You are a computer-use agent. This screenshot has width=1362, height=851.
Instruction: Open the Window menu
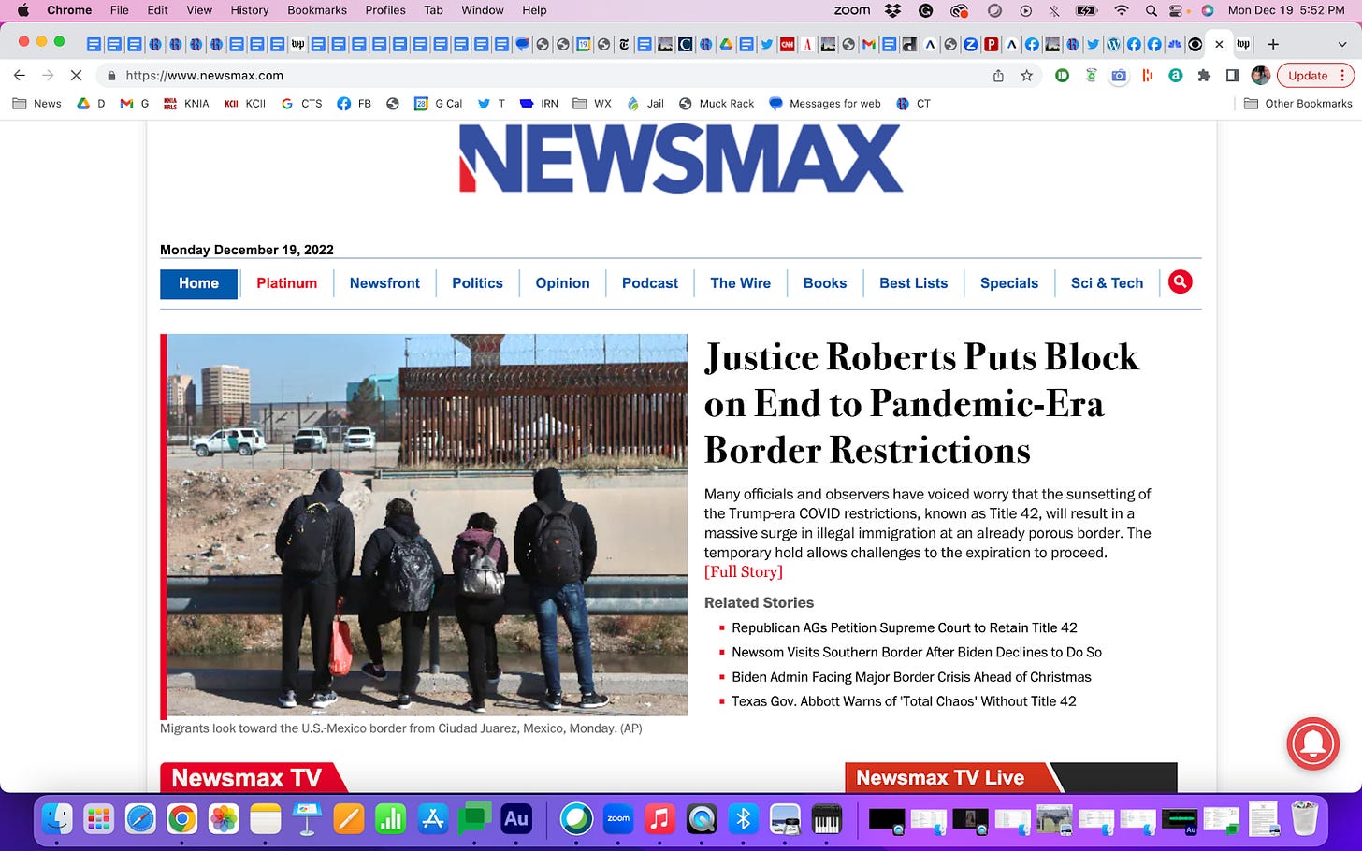pos(483,10)
